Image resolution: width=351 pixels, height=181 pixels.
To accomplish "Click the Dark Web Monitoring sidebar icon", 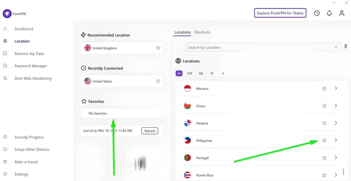I will click(x=5, y=78).
